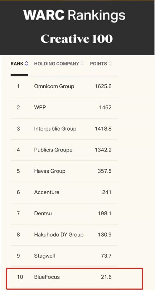
Task: Click the POINTS sort arrows icon
Action: [x=110, y=64]
